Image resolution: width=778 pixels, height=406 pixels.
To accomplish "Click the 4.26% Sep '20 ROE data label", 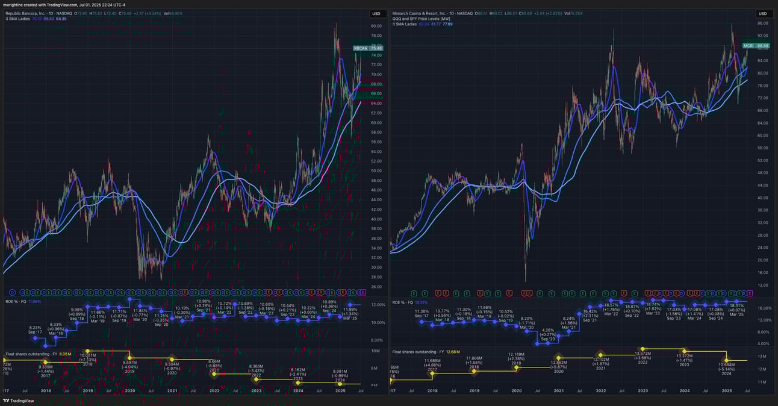I will (x=547, y=334).
